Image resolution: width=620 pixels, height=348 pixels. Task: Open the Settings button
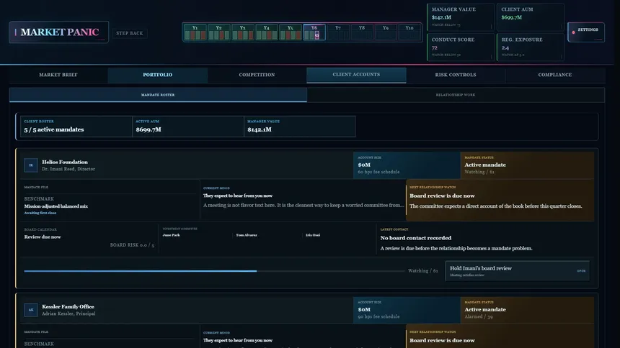[x=586, y=32]
